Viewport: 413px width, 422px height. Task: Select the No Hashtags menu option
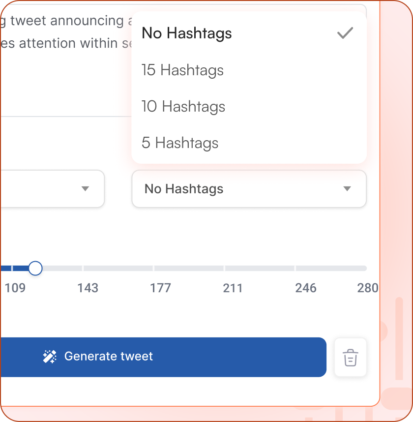(x=186, y=33)
